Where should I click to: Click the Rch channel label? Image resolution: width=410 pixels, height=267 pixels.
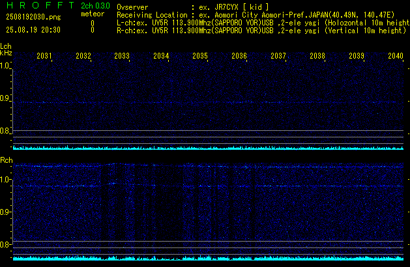point(7,160)
